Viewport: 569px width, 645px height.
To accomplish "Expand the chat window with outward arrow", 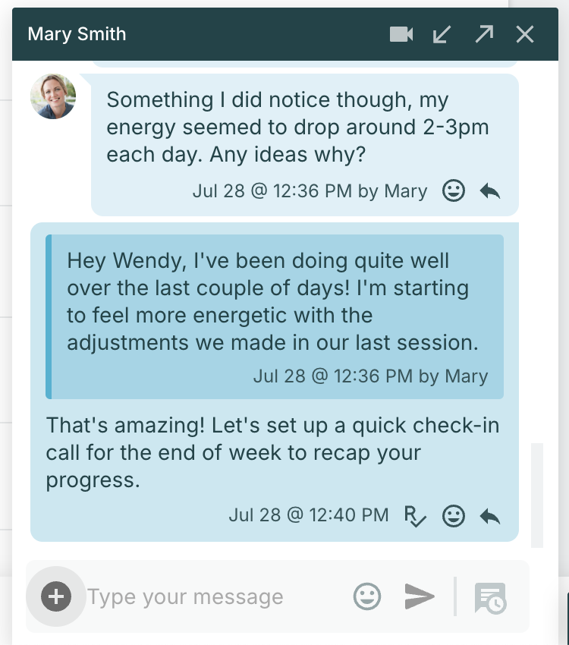I will [x=484, y=34].
